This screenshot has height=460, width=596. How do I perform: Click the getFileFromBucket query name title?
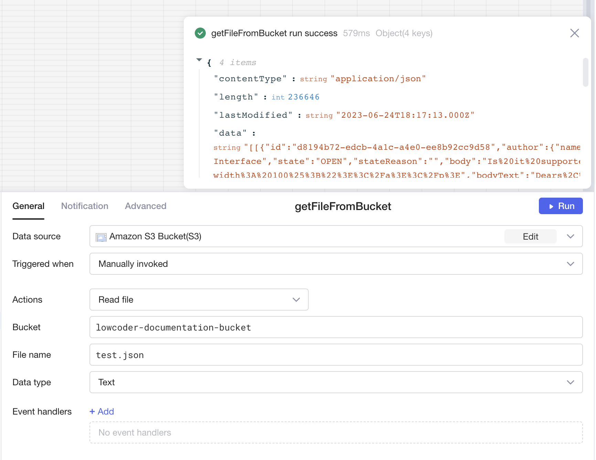pos(343,207)
